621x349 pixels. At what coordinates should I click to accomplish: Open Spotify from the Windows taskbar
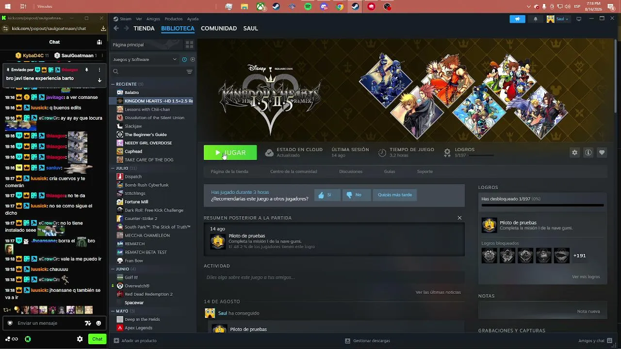(308, 7)
